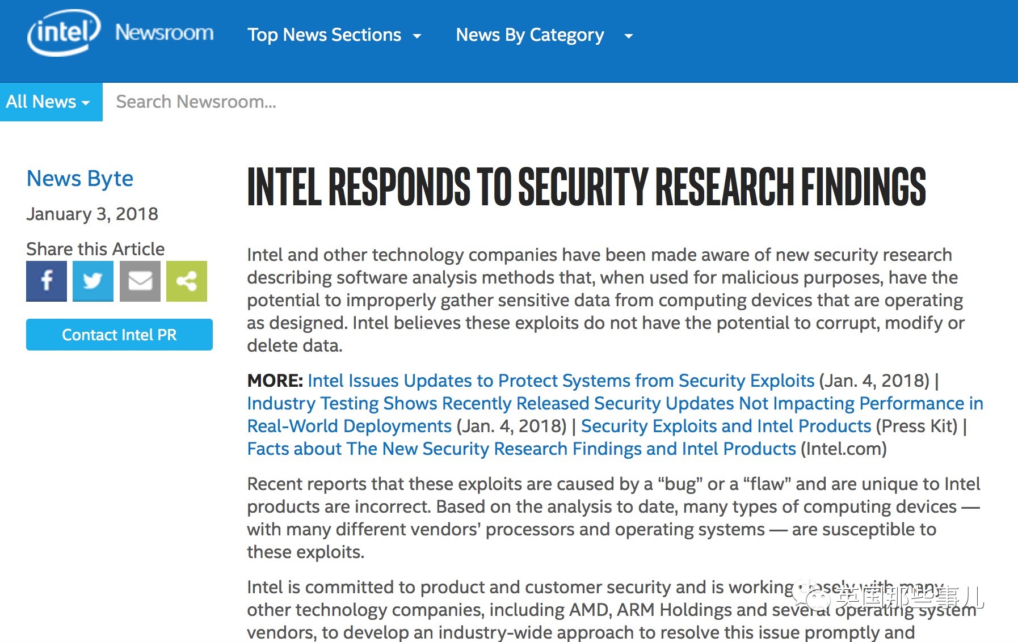Click the Newsroom header link

point(165,33)
